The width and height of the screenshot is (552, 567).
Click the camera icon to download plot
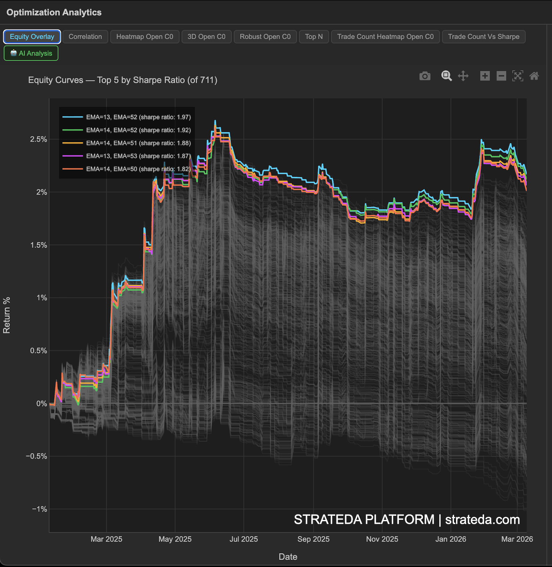(x=425, y=76)
